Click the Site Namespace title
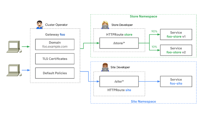Image resolution: width=202 pixels, height=114 pixels. coord(143,102)
